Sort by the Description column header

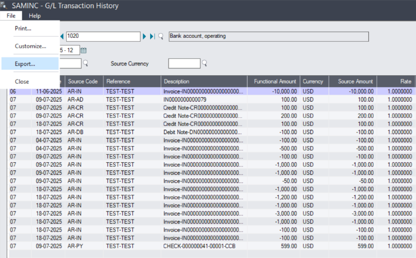[x=204, y=81]
